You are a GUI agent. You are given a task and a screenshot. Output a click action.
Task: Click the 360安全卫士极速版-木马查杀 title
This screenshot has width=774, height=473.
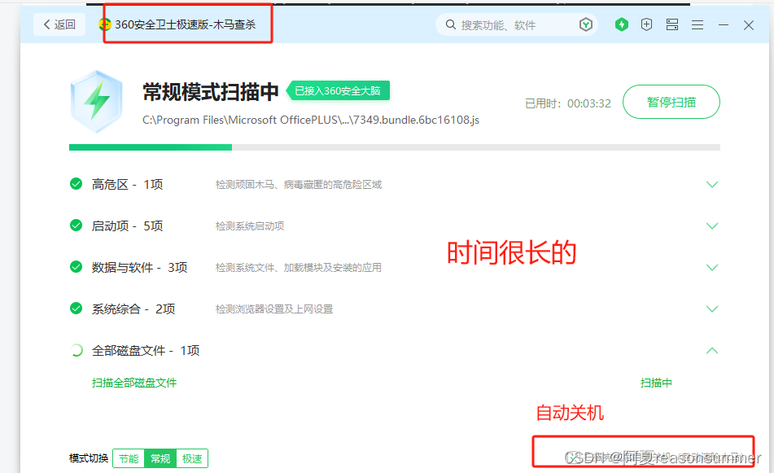point(185,24)
